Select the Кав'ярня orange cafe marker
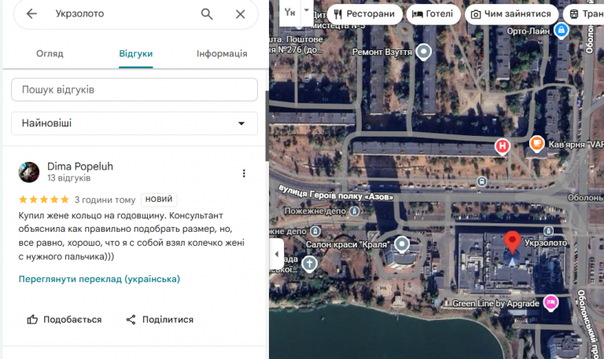Image resolution: width=604 pixels, height=359 pixels. 536,144
